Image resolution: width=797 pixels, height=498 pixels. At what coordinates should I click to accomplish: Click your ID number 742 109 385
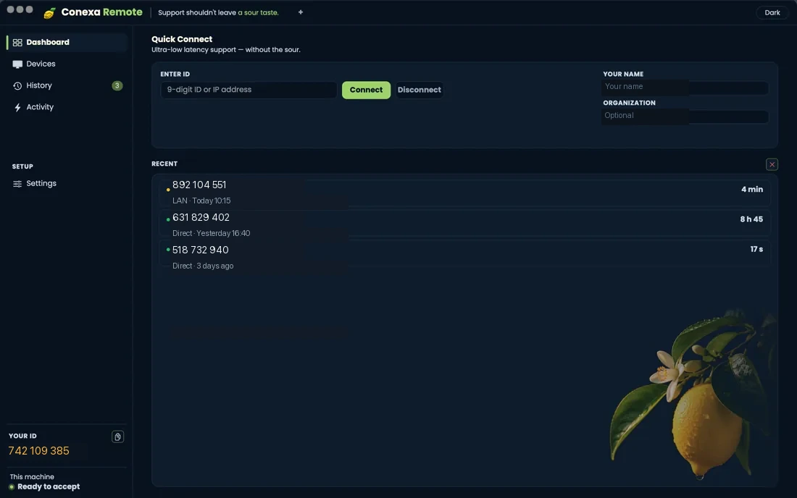(x=38, y=451)
